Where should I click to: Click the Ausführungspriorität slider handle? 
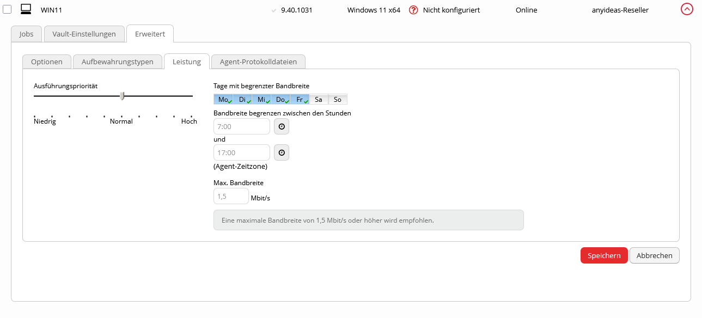(123, 96)
